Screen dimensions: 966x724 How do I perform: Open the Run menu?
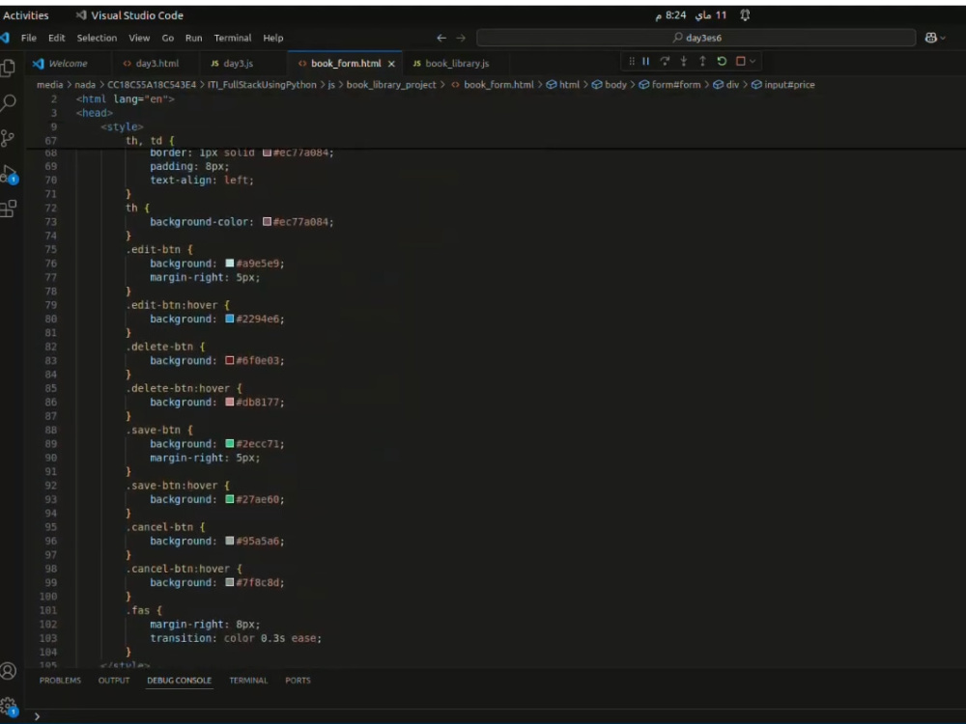(193, 38)
